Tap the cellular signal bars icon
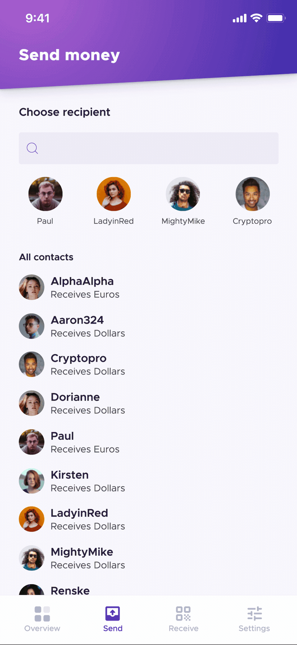Screen dimensions: 297x645 [x=239, y=18]
